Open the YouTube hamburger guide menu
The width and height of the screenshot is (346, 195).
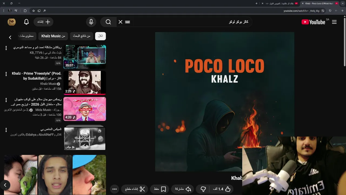334,22
